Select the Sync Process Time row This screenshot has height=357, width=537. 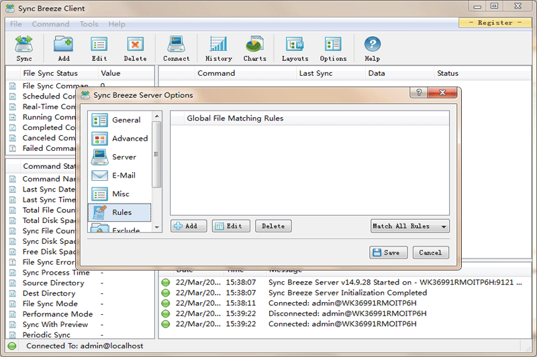point(81,273)
